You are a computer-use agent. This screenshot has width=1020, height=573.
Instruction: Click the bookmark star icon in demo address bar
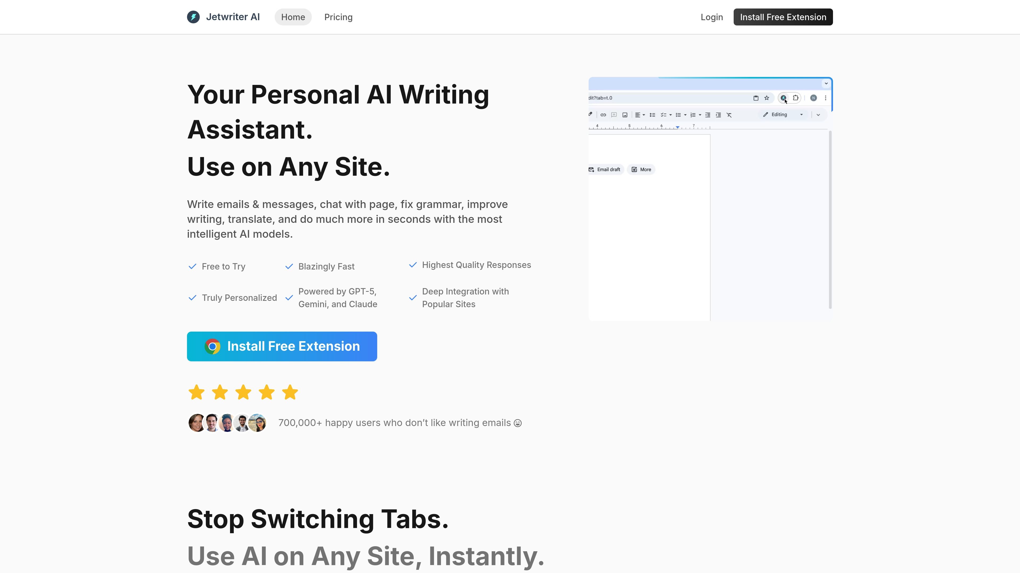pyautogui.click(x=767, y=98)
